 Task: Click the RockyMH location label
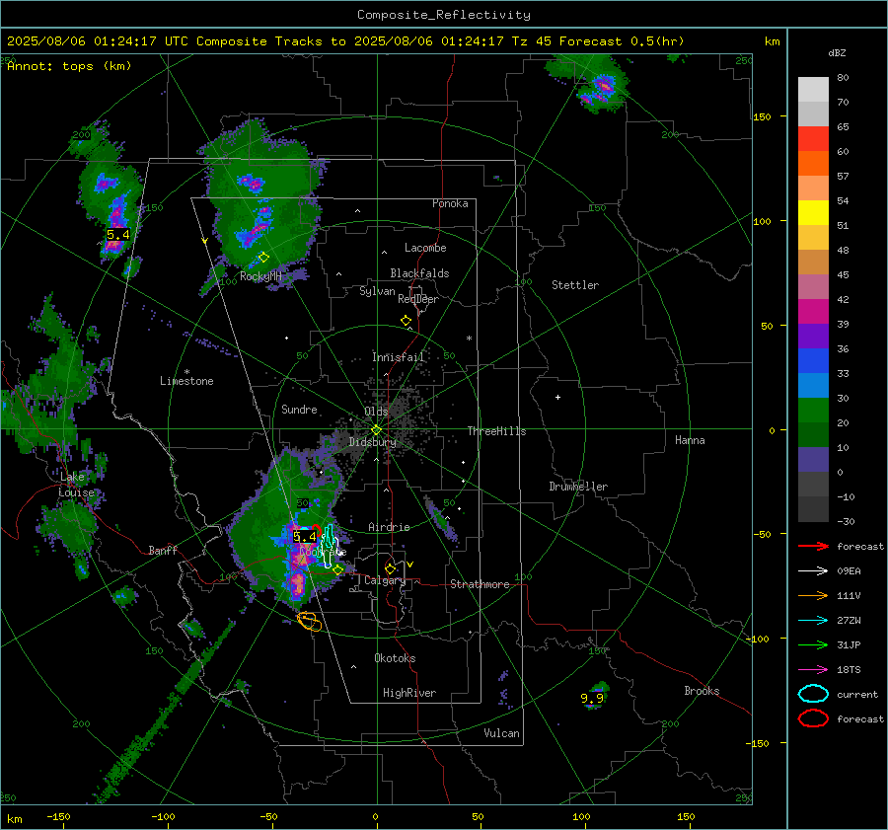tap(260, 276)
